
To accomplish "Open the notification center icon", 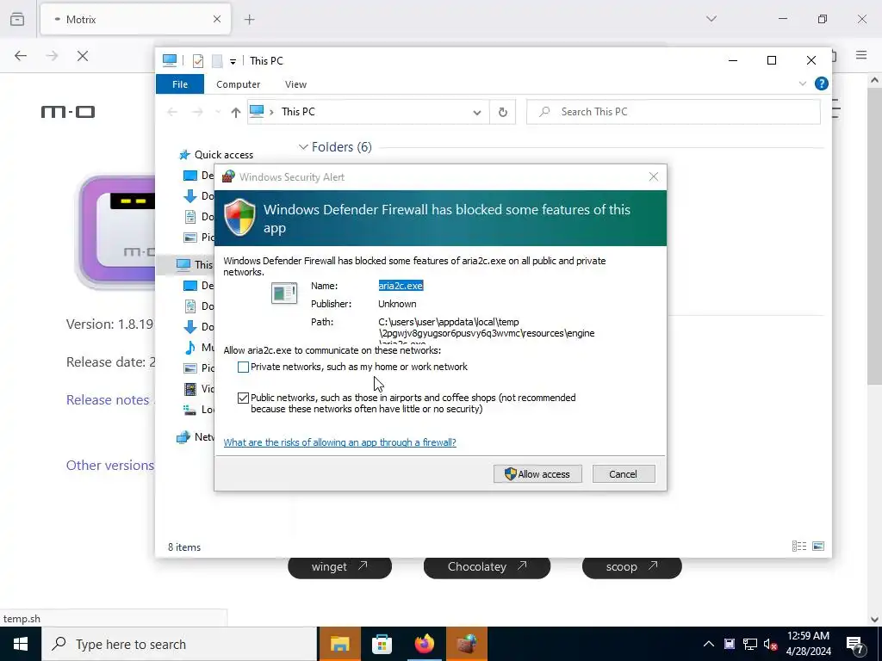I will tap(855, 644).
